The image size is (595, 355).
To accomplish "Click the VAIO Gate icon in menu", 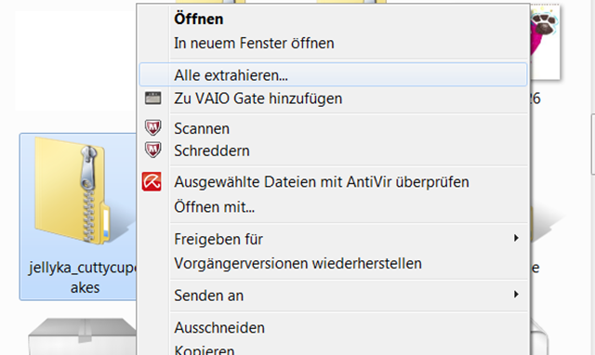I will click(x=152, y=99).
